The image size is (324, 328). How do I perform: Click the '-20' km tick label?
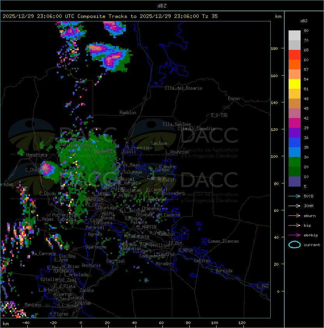[x=53, y=323]
